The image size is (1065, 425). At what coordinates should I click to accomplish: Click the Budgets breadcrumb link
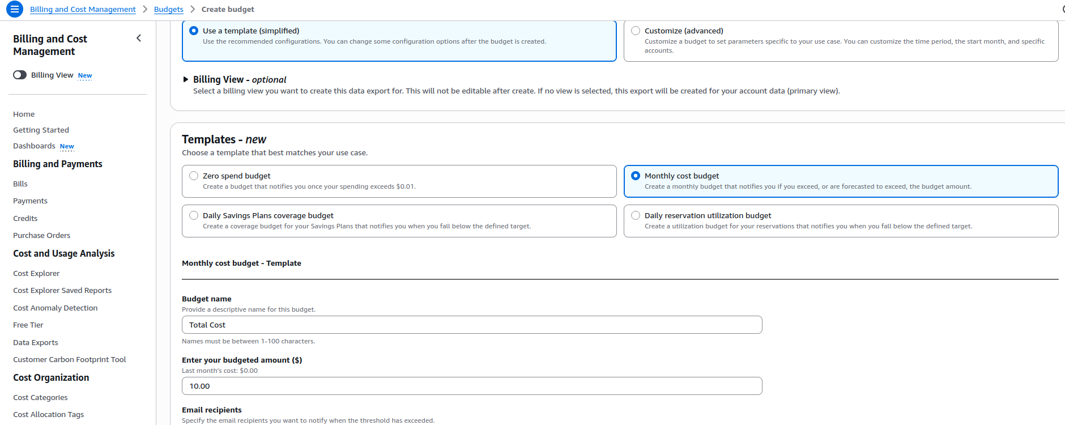point(168,9)
